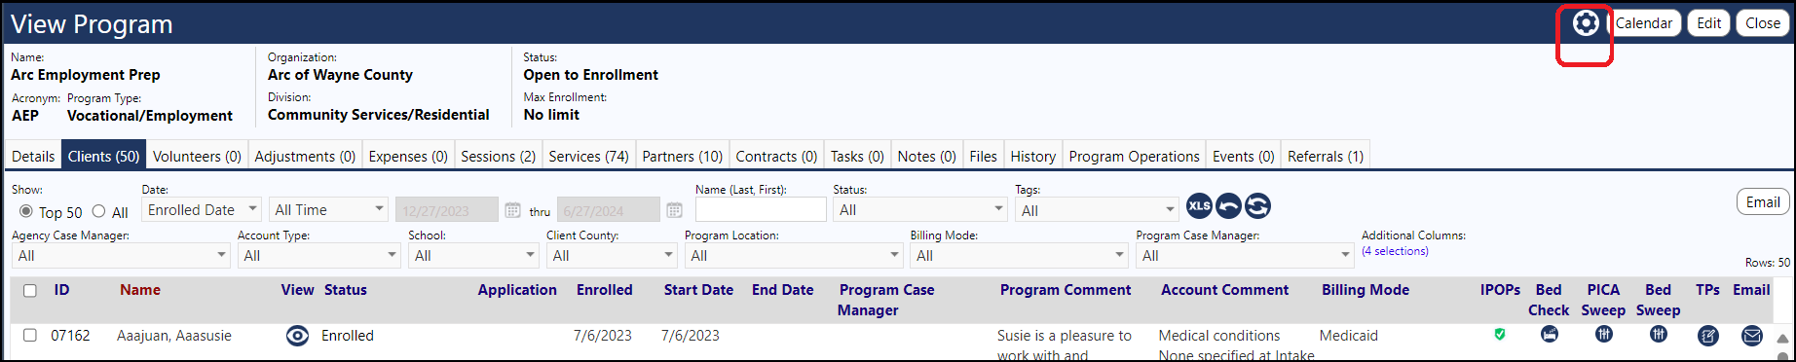Open the Program Case Manager filter dropdown

(1245, 255)
